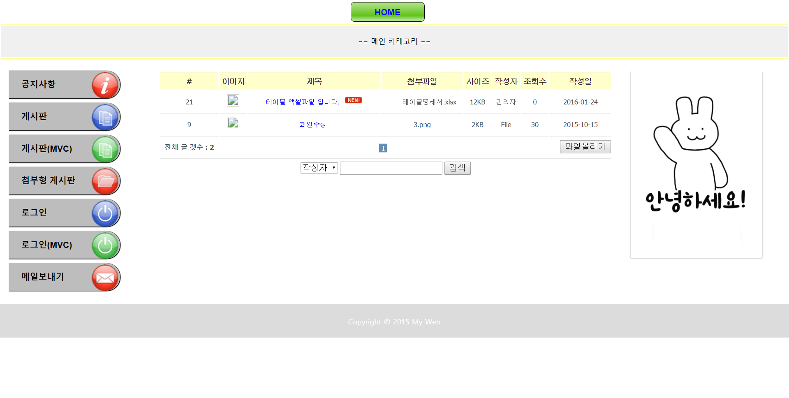The image size is (789, 398).
Task: Open the 작성자 search filter dropdown
Action: 319,168
